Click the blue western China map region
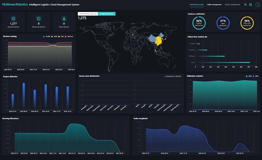Screen dimensions: 262x160 tap(152, 39)
